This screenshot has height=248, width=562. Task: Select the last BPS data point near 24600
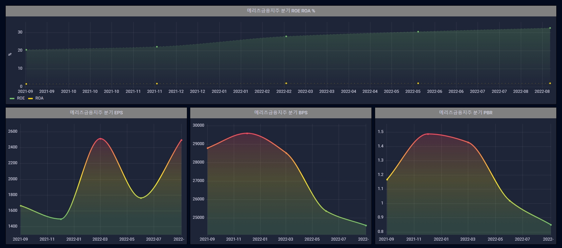366,226
